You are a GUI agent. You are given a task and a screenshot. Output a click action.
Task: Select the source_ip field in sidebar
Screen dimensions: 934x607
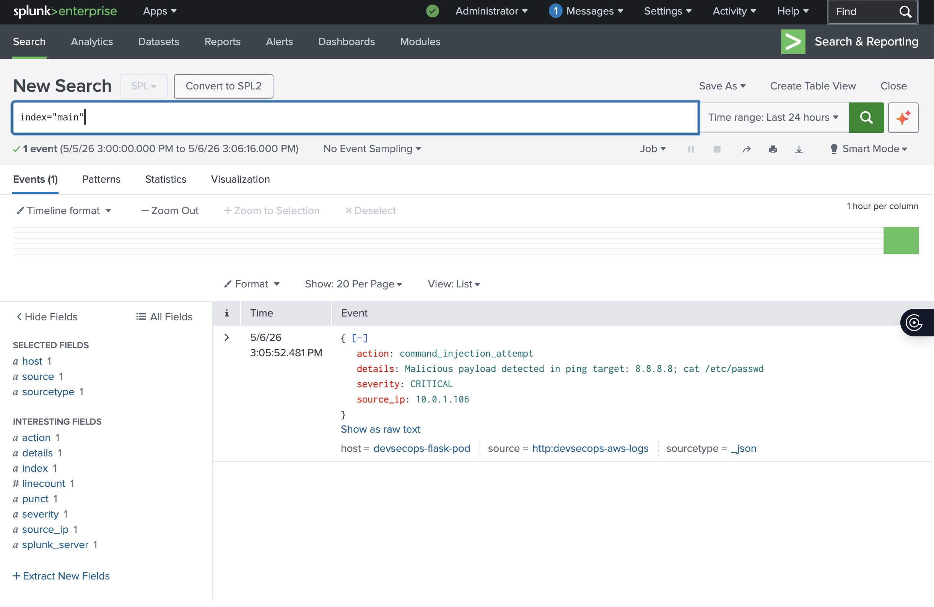pyautogui.click(x=45, y=529)
